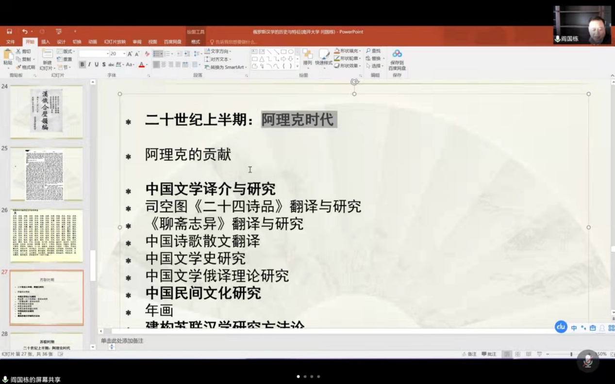615x384 pixels.
Task: Save presentation using the quick access save icon
Action: coord(9,32)
